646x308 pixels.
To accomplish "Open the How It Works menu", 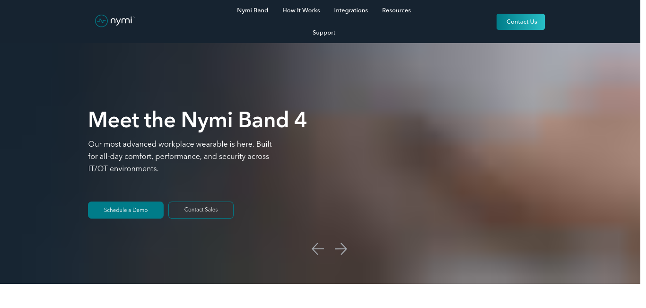I will point(301,10).
